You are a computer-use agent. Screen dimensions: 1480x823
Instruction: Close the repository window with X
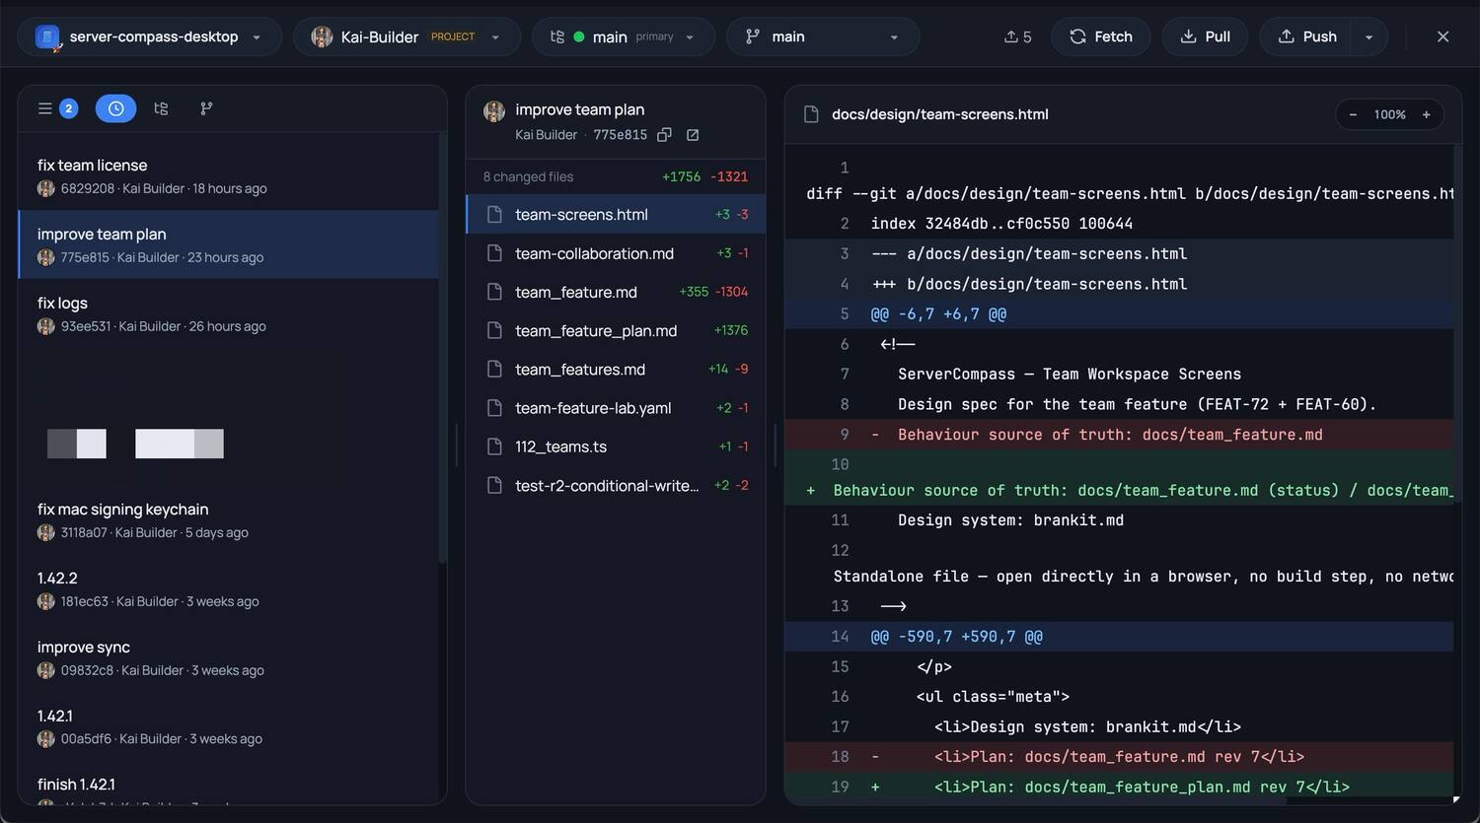[x=1443, y=36]
